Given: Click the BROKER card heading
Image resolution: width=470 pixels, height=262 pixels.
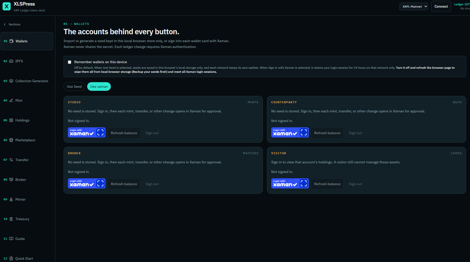Looking at the screenshot, I should (74, 153).
